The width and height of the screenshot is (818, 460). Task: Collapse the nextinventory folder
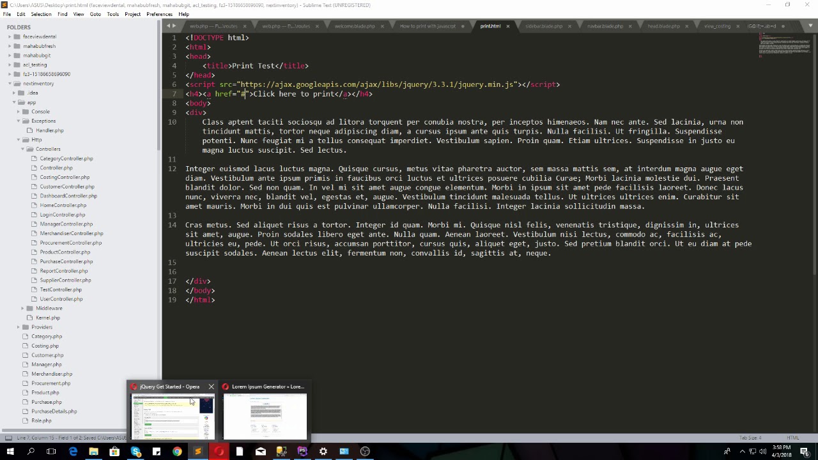(10, 84)
